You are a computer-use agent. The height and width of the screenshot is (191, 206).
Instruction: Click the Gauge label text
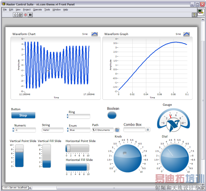[167, 105]
